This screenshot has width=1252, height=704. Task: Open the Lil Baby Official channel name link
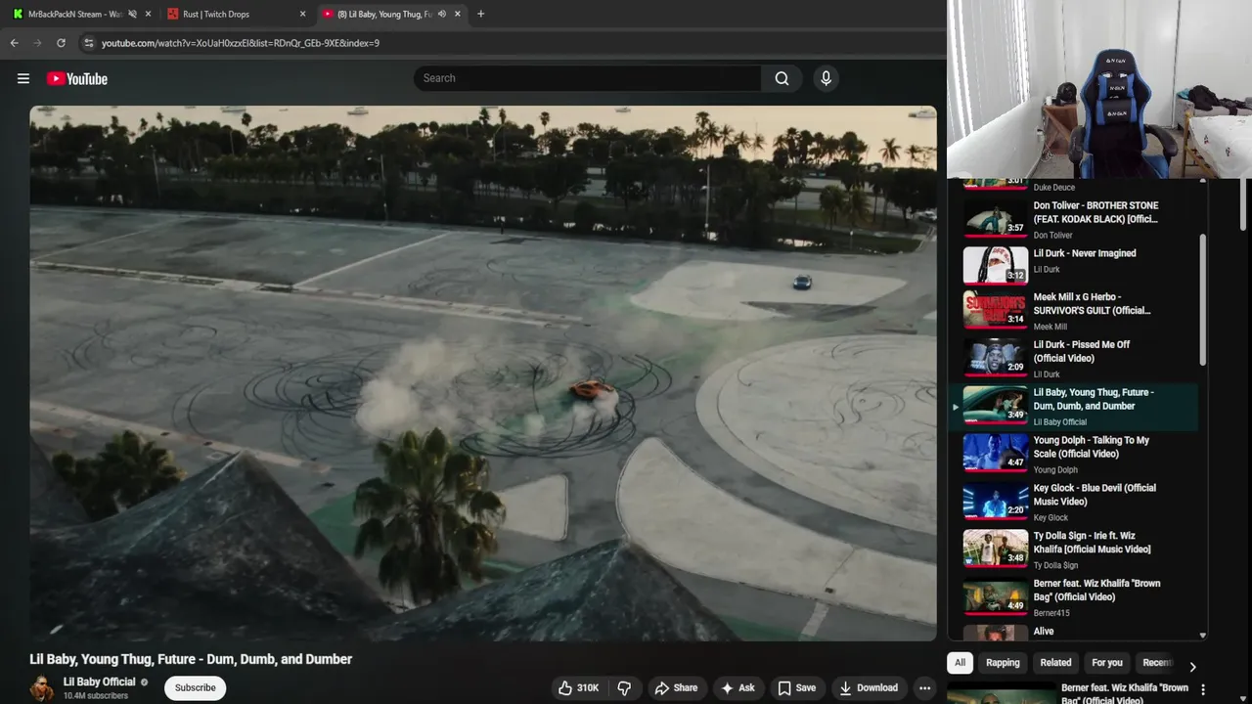(x=100, y=682)
